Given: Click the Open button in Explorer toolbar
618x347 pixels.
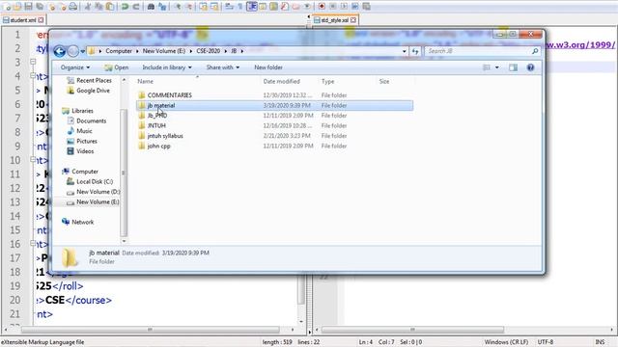Looking at the screenshot, I should click(117, 67).
